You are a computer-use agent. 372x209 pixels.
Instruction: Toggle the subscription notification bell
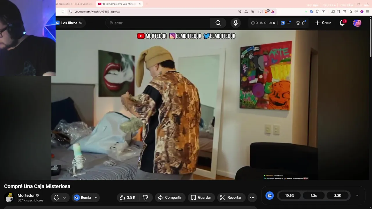tap(60, 197)
